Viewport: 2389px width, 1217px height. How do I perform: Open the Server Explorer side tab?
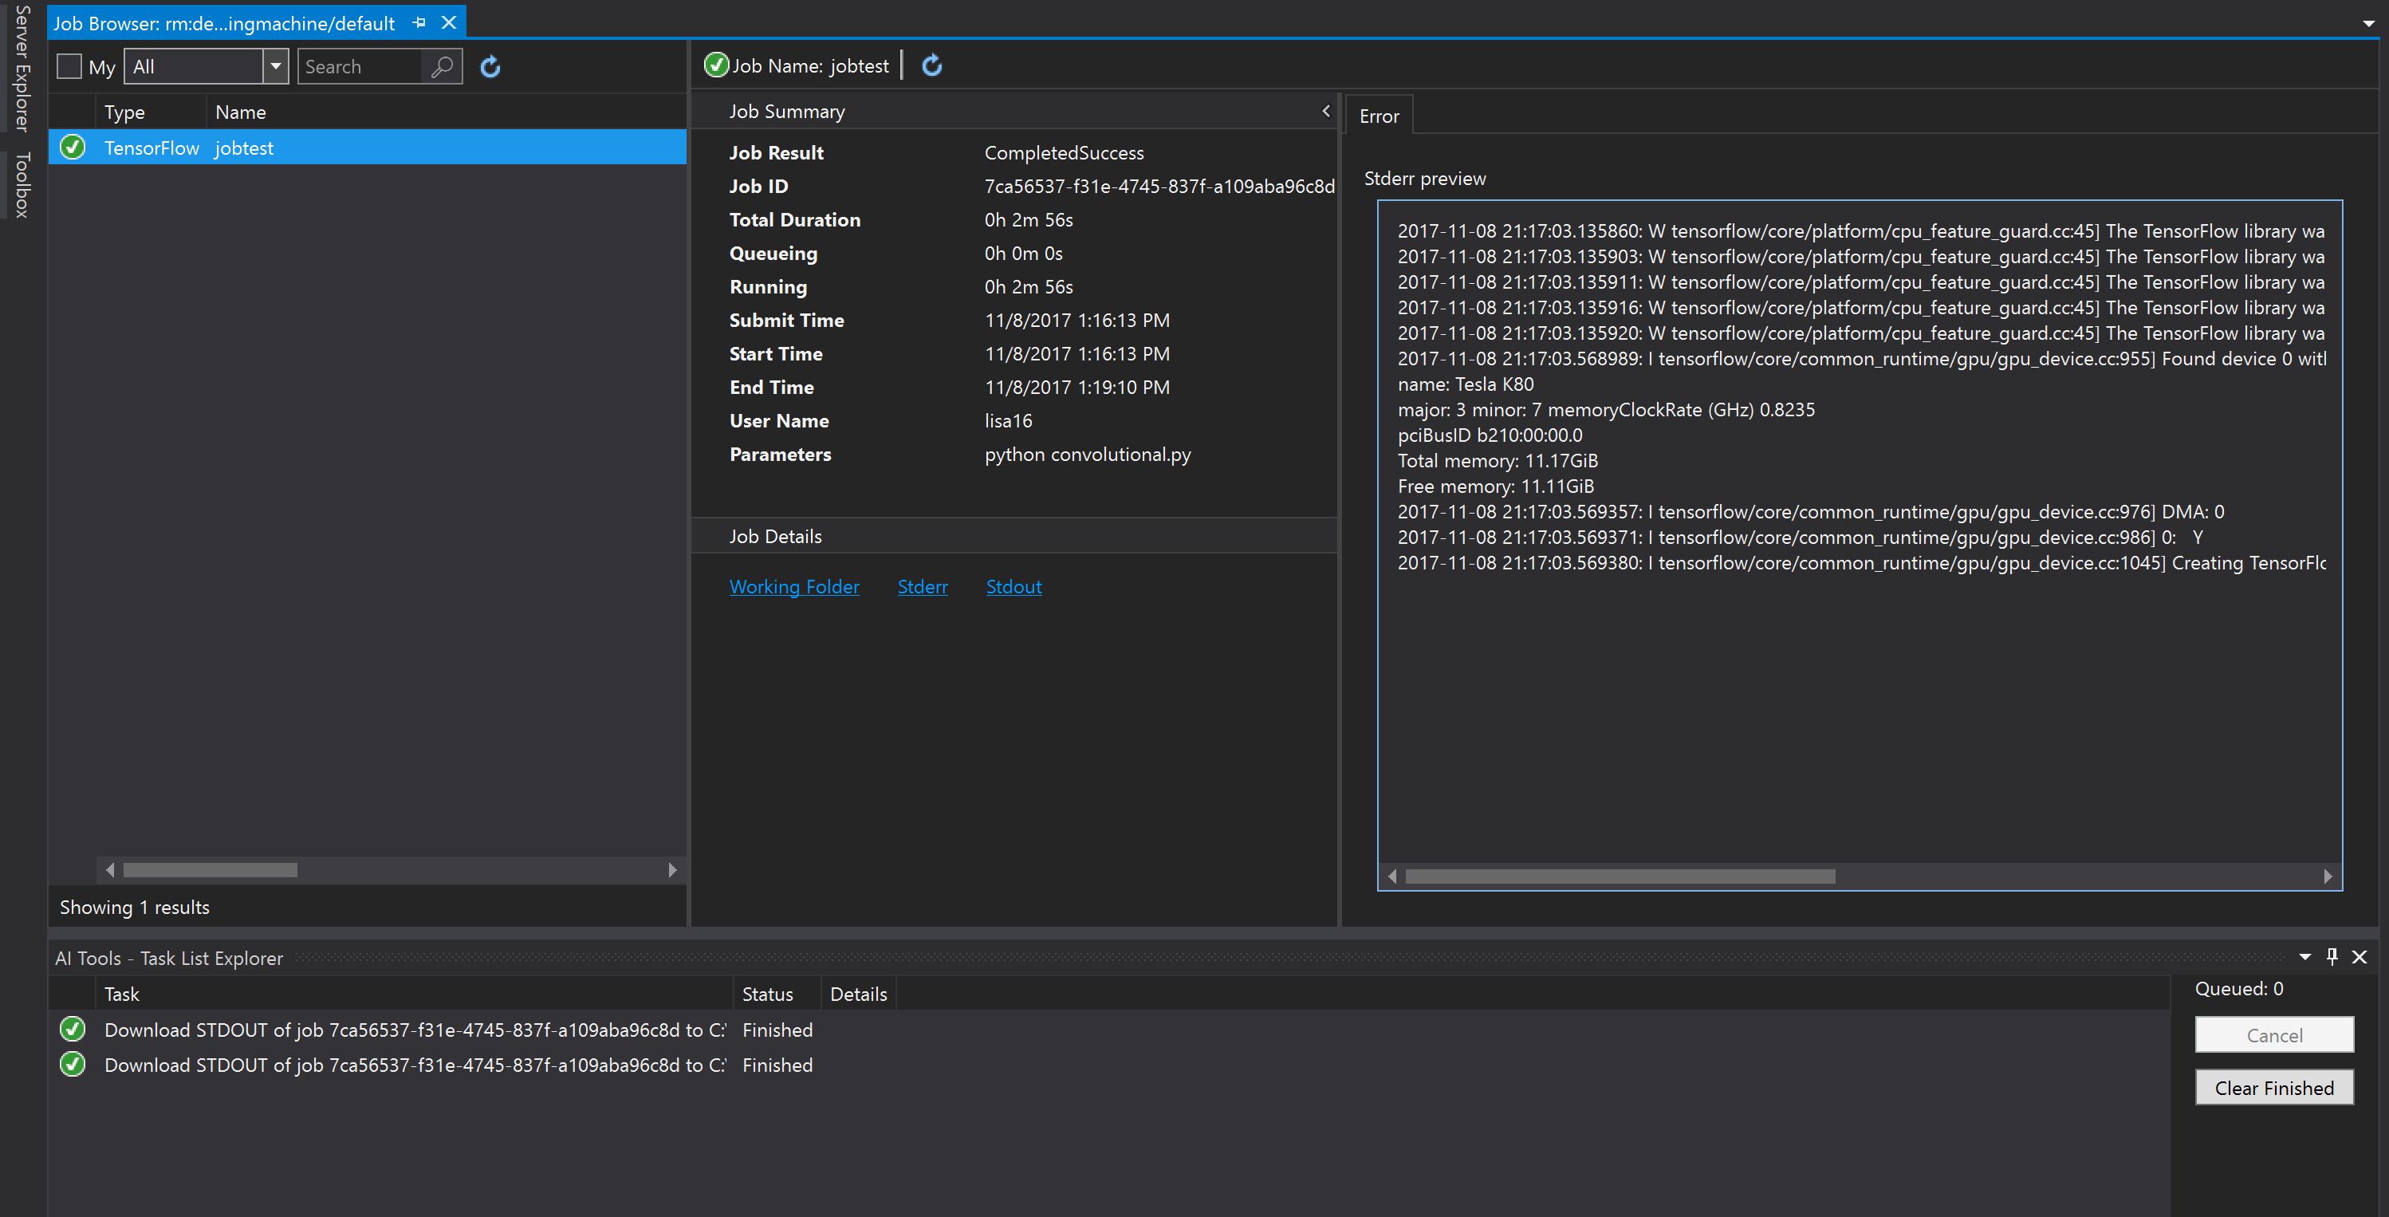[x=22, y=69]
